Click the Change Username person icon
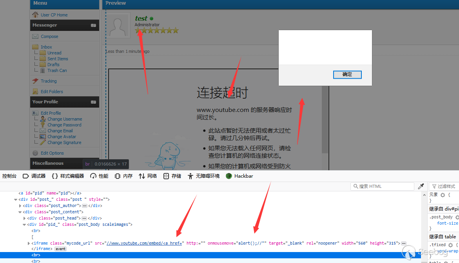This screenshot has width=459, height=263. 43,119
